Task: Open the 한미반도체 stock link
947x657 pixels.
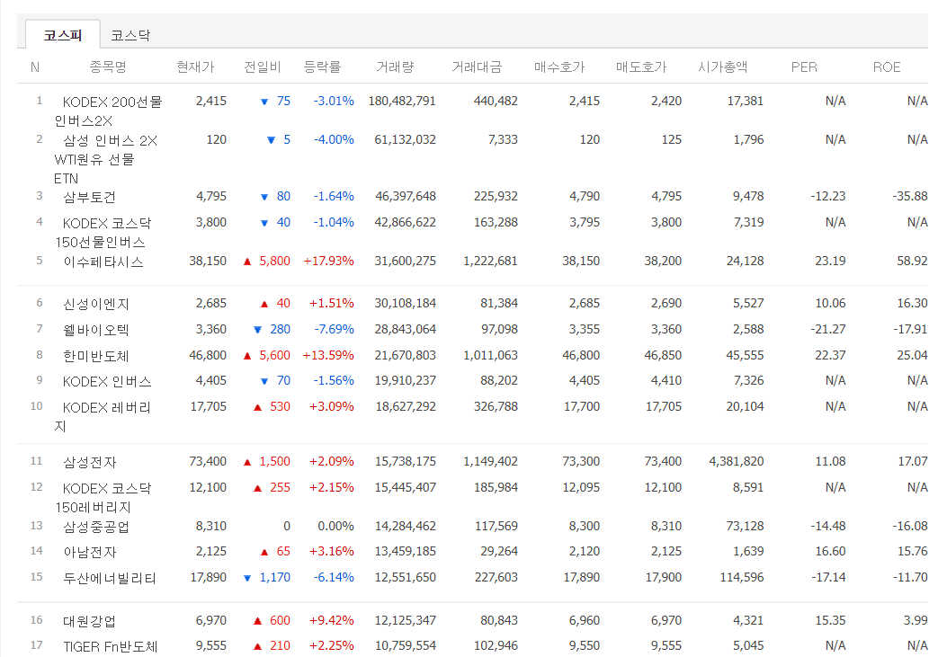Action: 96,356
